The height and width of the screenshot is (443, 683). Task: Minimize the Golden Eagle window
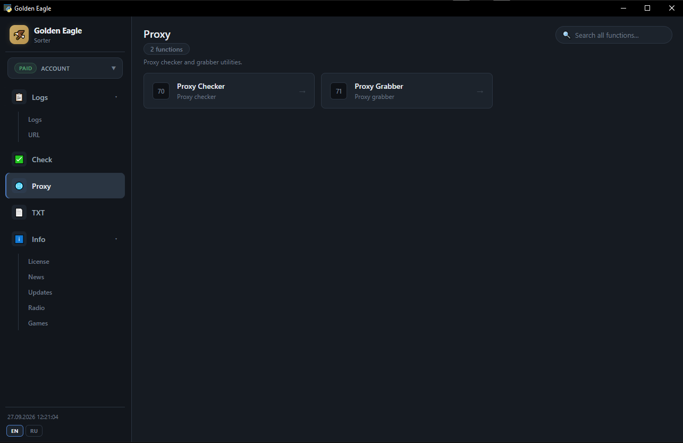coord(623,8)
